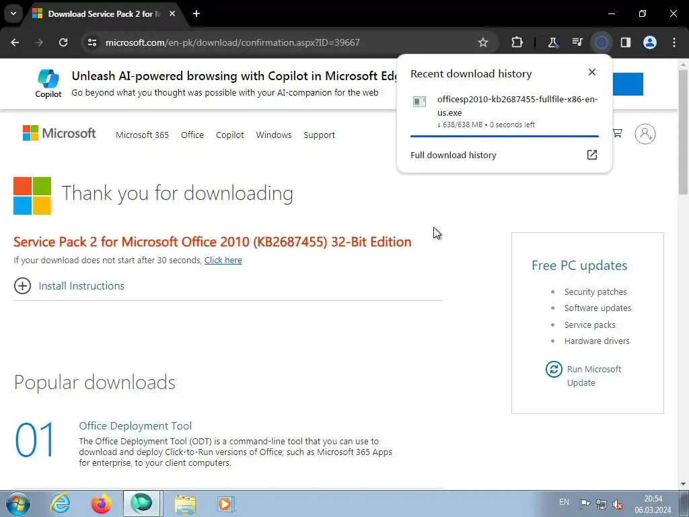
Task: Click the EN language indicator
Action: (565, 502)
